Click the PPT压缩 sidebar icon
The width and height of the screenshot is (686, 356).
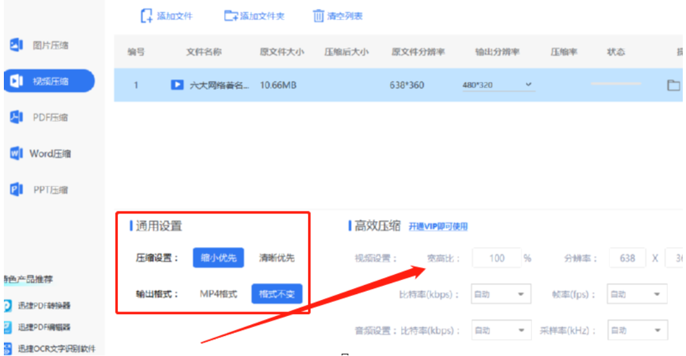pyautogui.click(x=16, y=190)
